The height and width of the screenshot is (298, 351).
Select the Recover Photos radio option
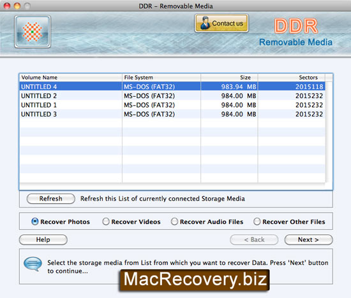tap(35, 222)
